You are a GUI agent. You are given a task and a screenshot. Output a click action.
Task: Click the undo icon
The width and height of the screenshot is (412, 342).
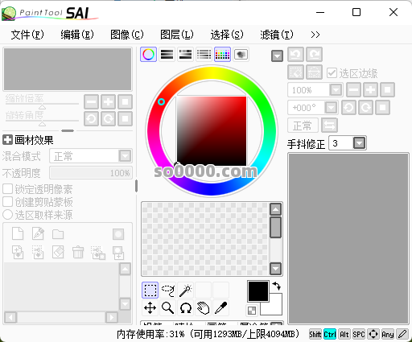pos(295,55)
